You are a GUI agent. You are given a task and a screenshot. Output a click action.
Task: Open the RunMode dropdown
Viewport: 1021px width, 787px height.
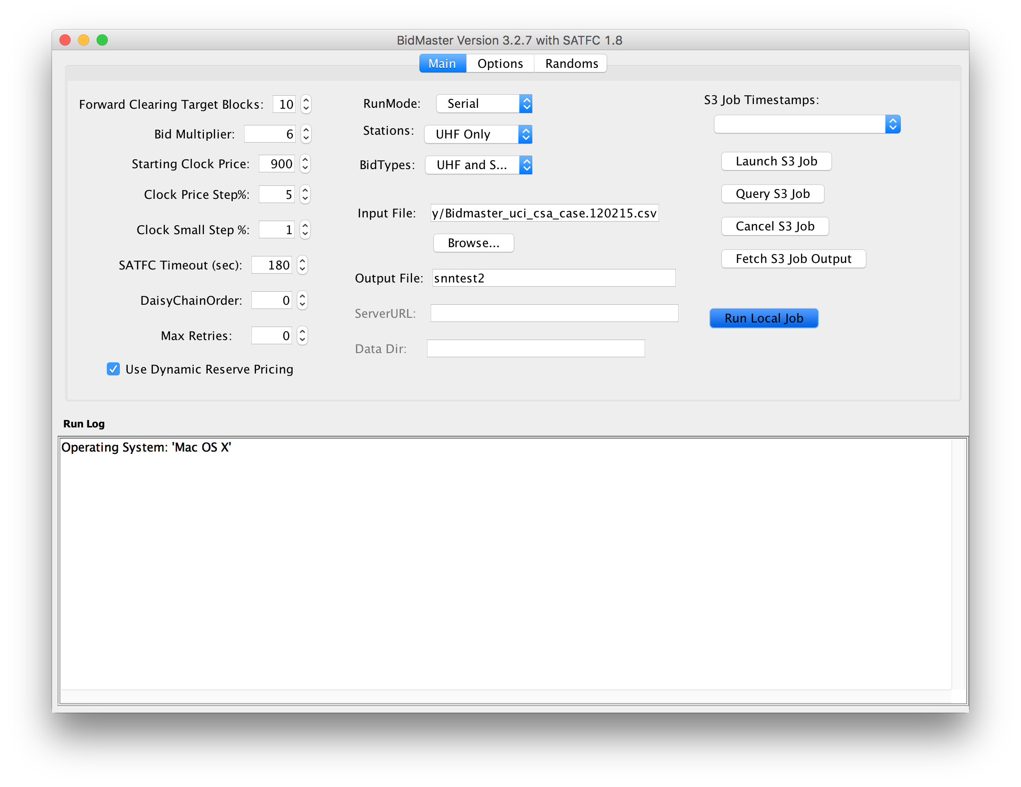(484, 103)
